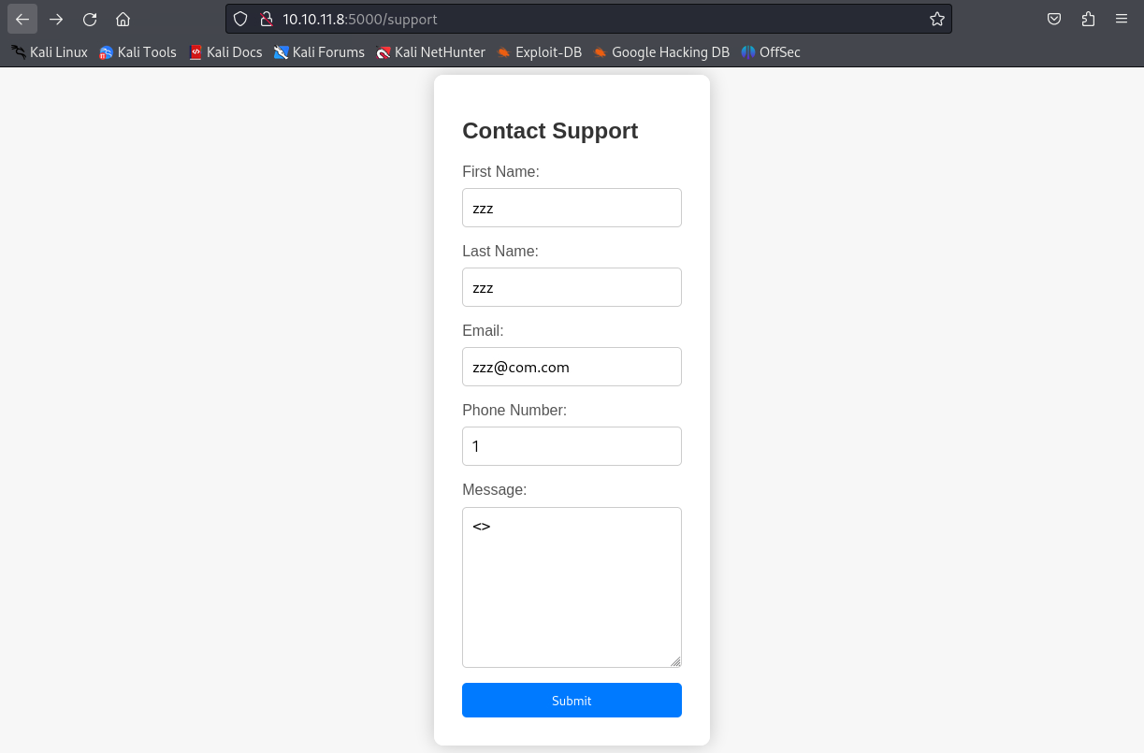The height and width of the screenshot is (753, 1144).
Task: Open the Kali Linux bookmark
Action: pyautogui.click(x=50, y=52)
